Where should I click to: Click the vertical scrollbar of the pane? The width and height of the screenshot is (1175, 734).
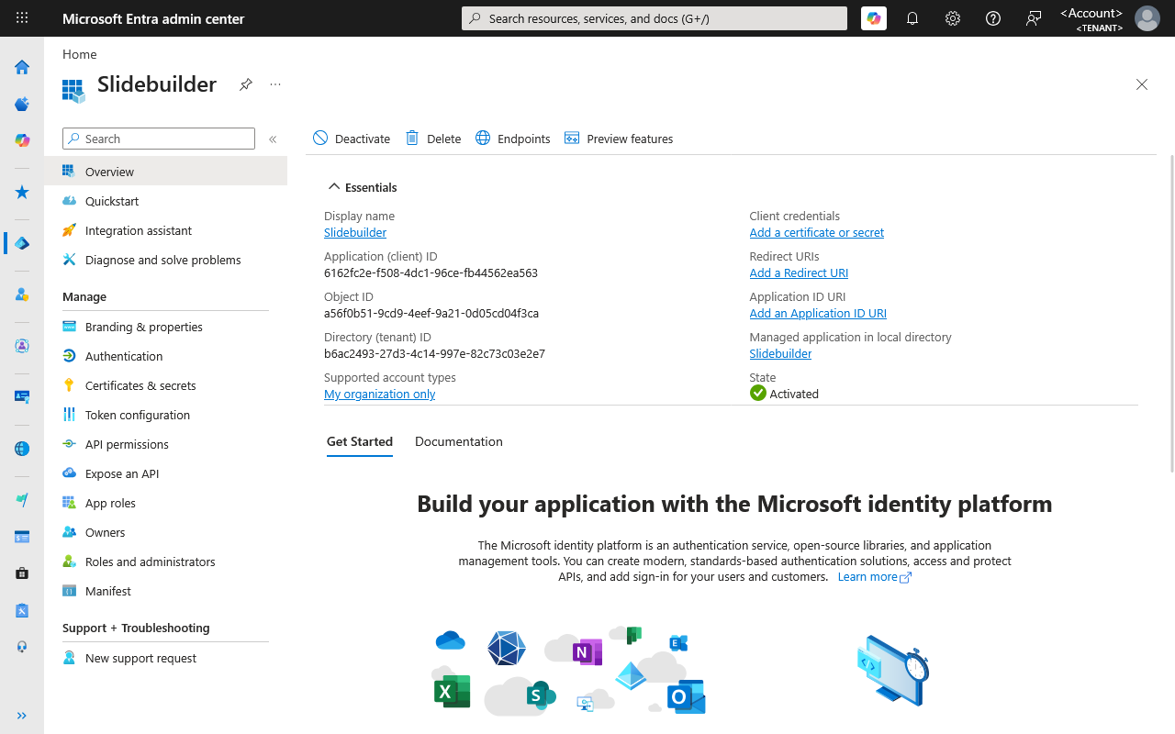1171,312
